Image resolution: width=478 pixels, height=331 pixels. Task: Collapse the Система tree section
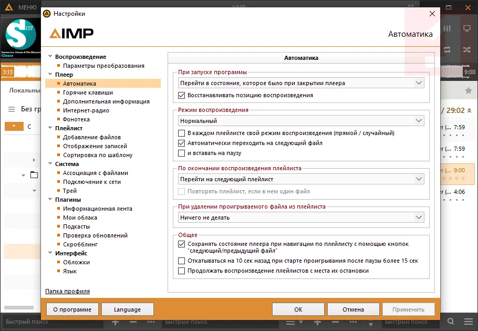(50, 163)
